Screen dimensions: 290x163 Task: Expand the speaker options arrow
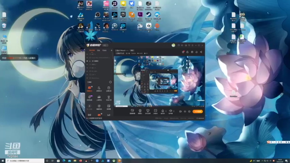pyautogui.click(x=174, y=111)
